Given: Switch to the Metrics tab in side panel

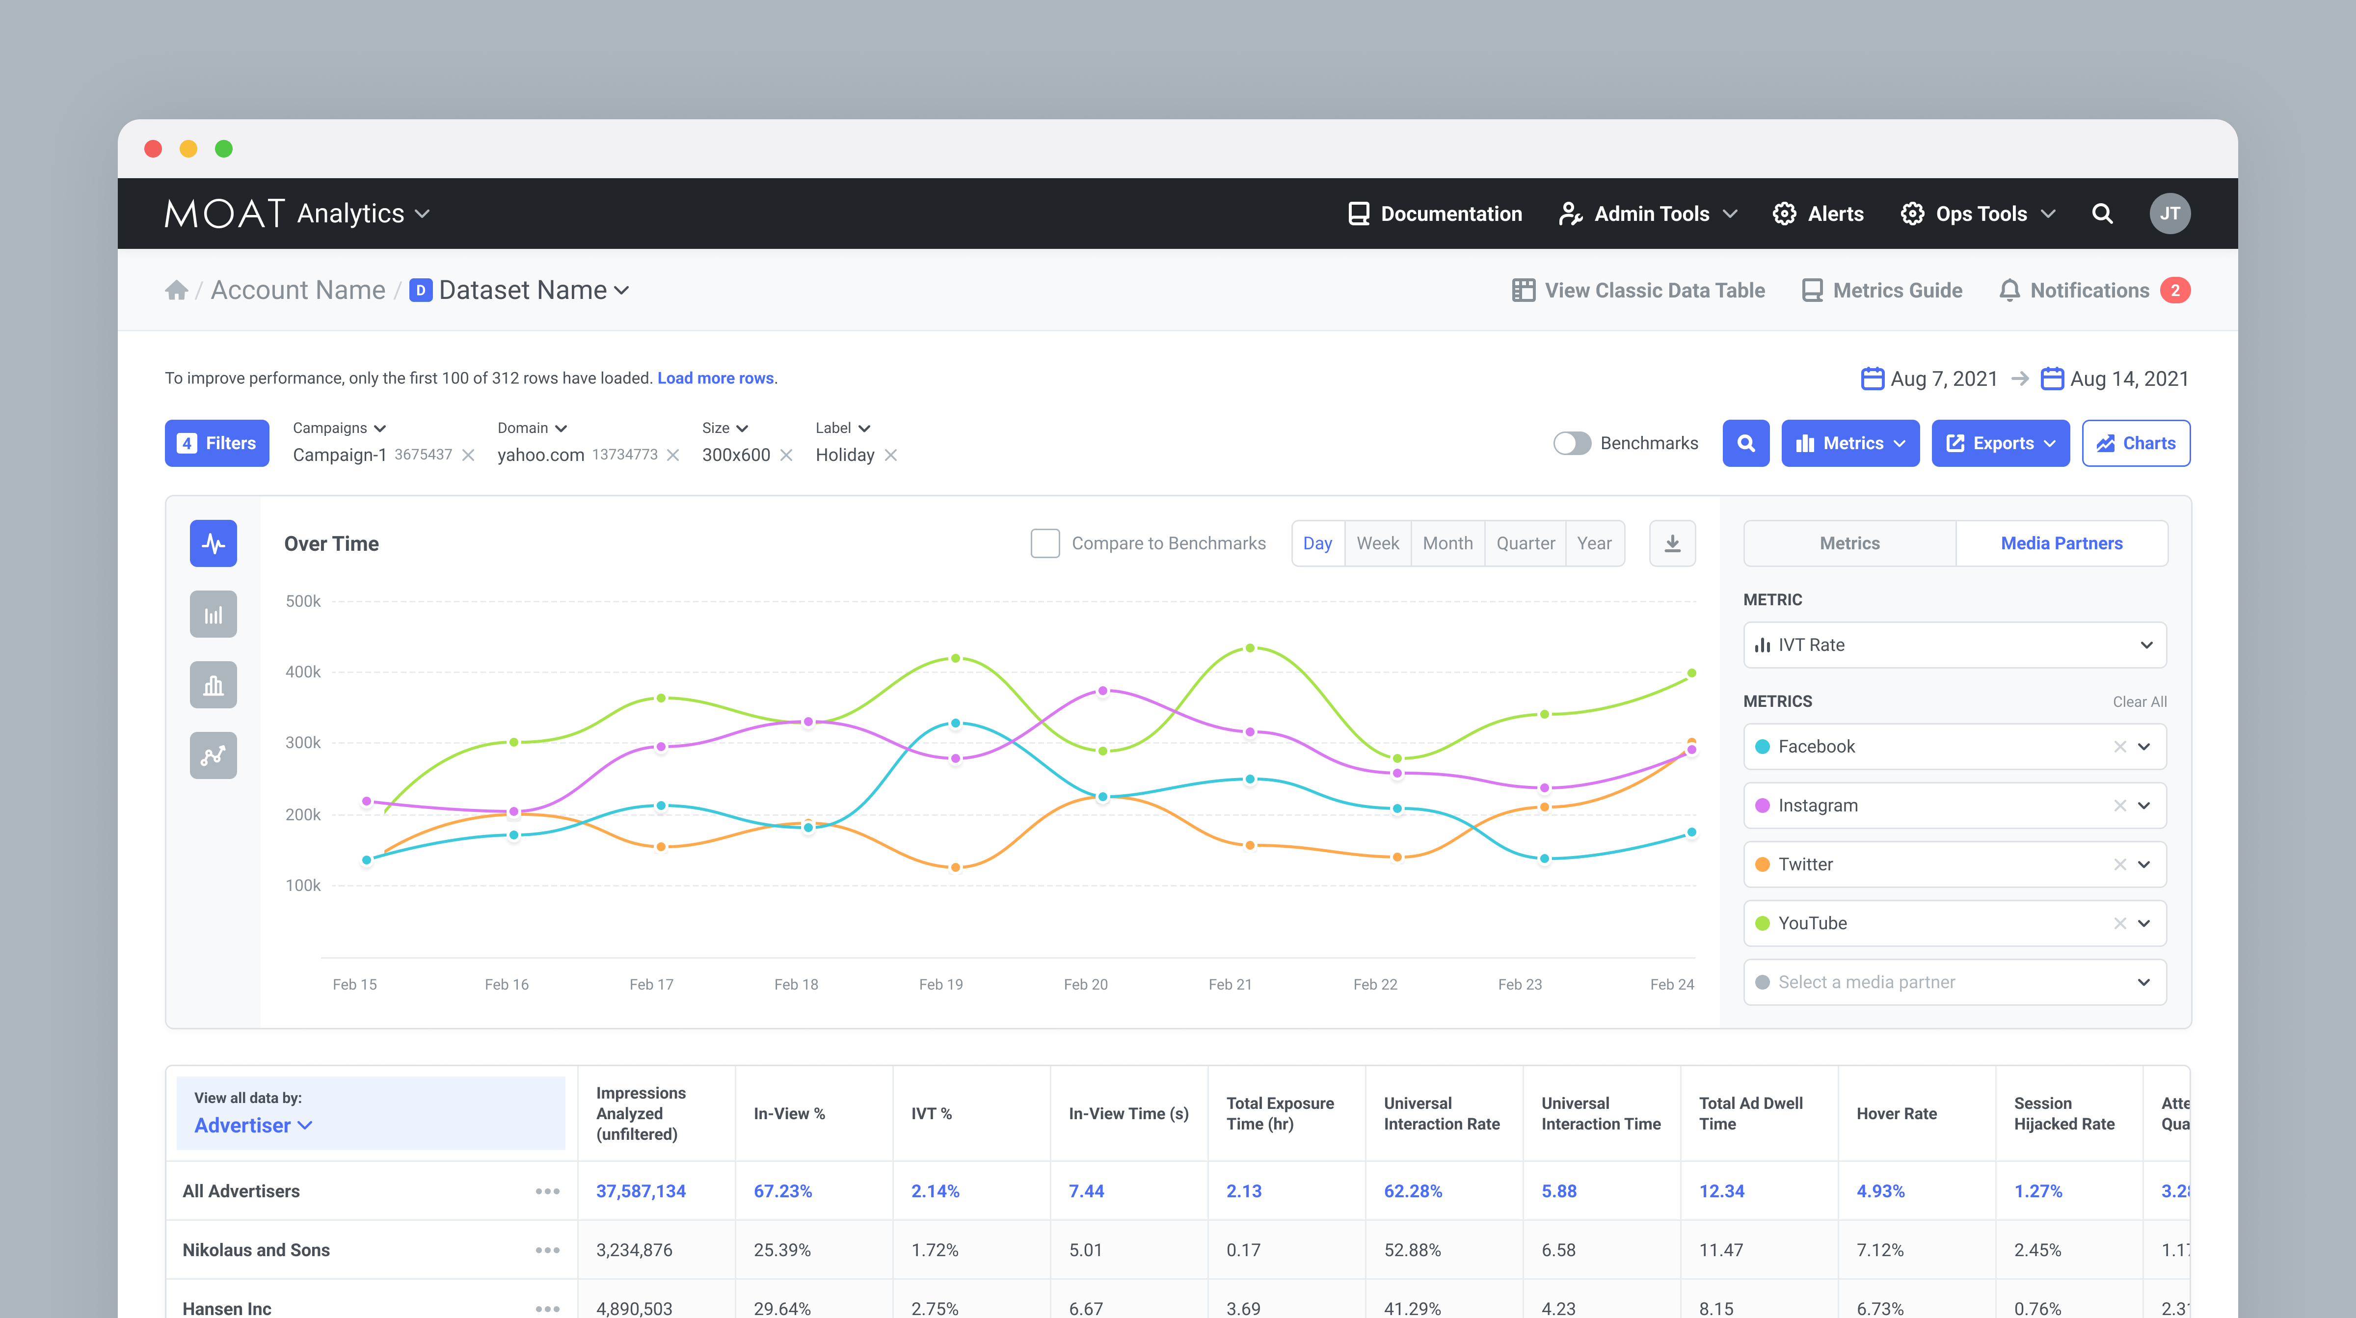Looking at the screenshot, I should (x=1849, y=543).
